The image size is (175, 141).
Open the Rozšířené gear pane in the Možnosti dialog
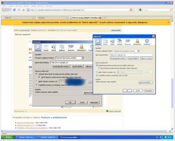tap(147, 42)
